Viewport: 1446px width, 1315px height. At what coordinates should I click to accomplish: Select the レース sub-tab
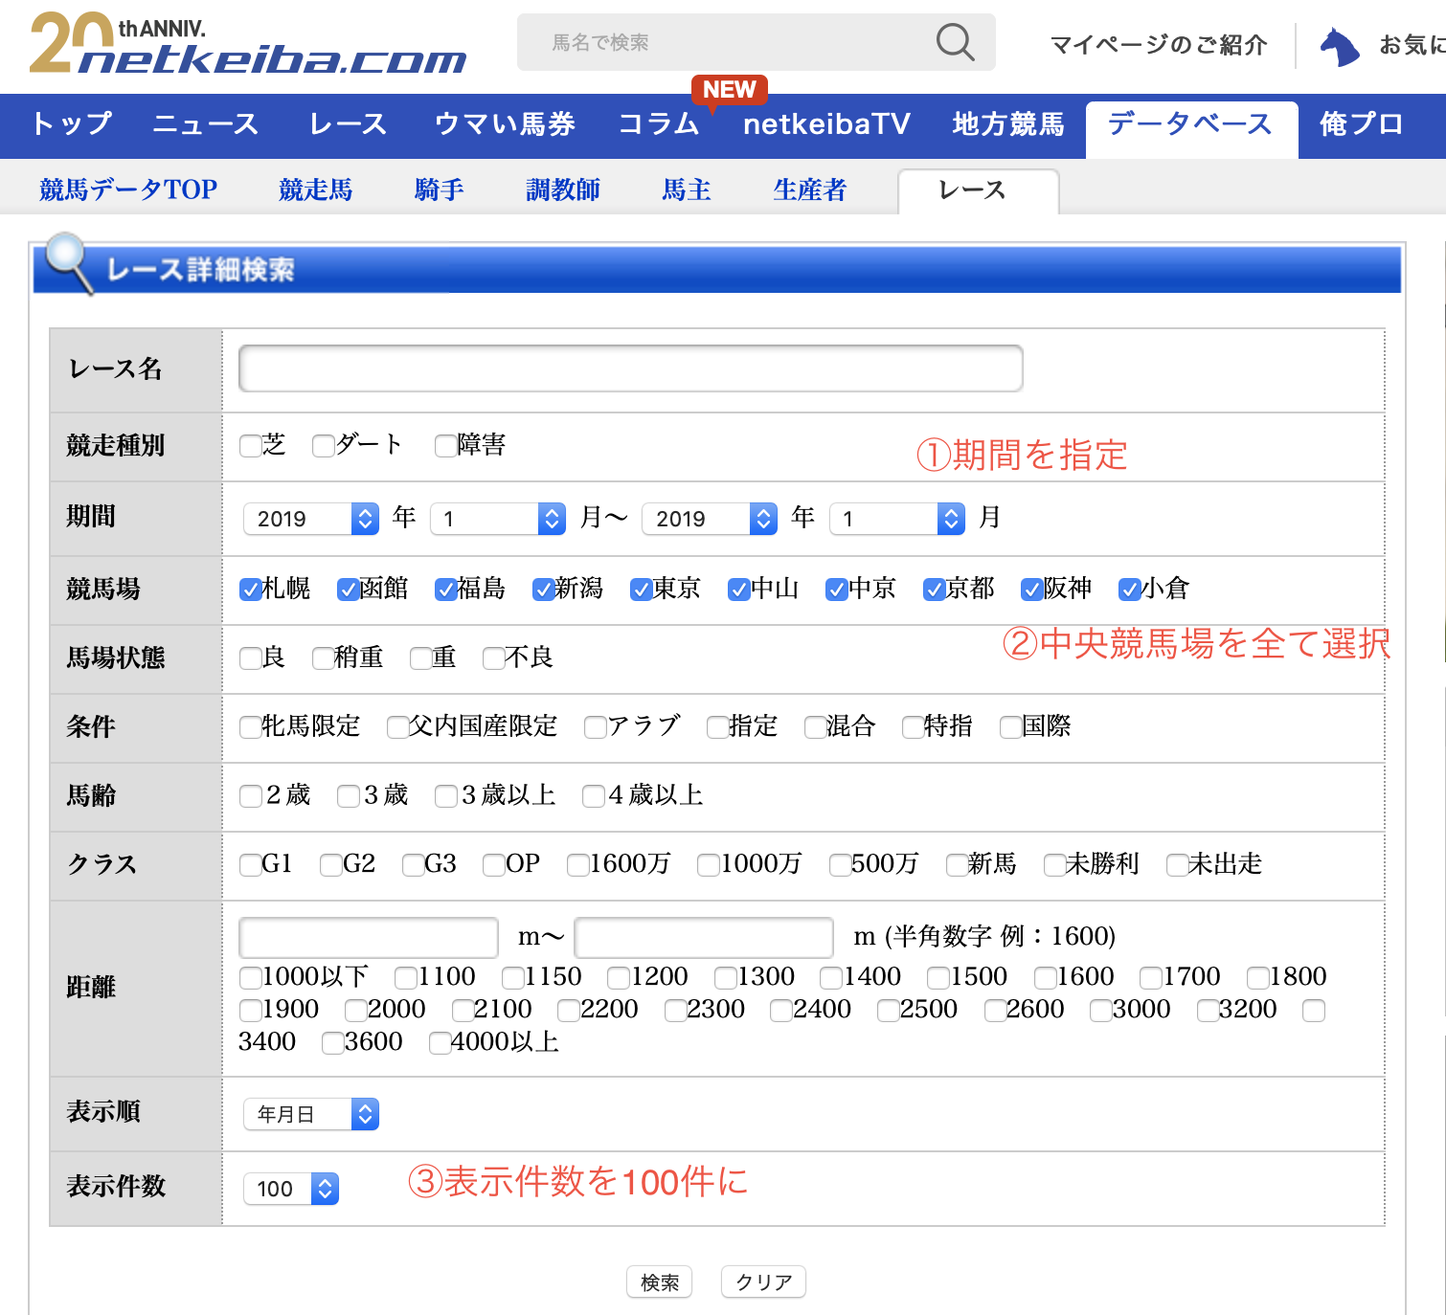click(x=978, y=191)
